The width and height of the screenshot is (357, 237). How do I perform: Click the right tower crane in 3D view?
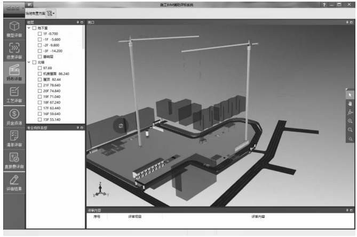(247, 91)
